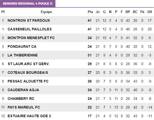Image resolution: width=154 pixels, height=120 pixels.
Task: Select the Jo column header
Action: pos(98,12)
